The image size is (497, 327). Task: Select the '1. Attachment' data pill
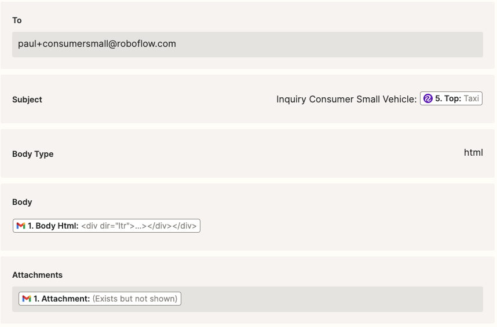pyautogui.click(x=100, y=299)
